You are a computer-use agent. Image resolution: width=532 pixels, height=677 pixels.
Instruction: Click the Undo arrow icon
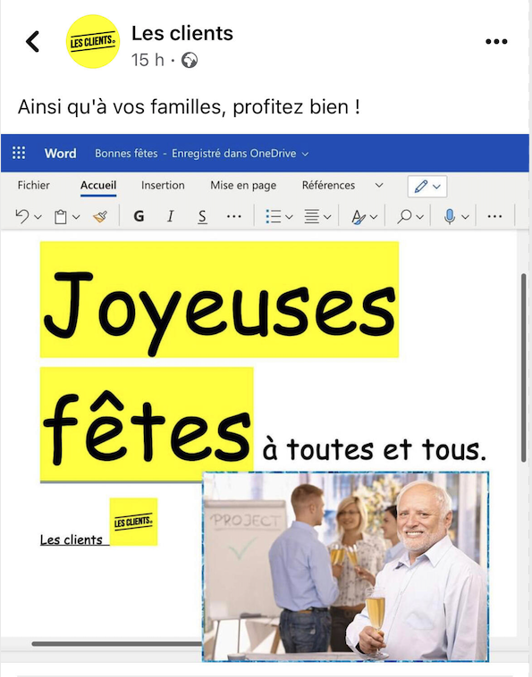pyautogui.click(x=22, y=216)
